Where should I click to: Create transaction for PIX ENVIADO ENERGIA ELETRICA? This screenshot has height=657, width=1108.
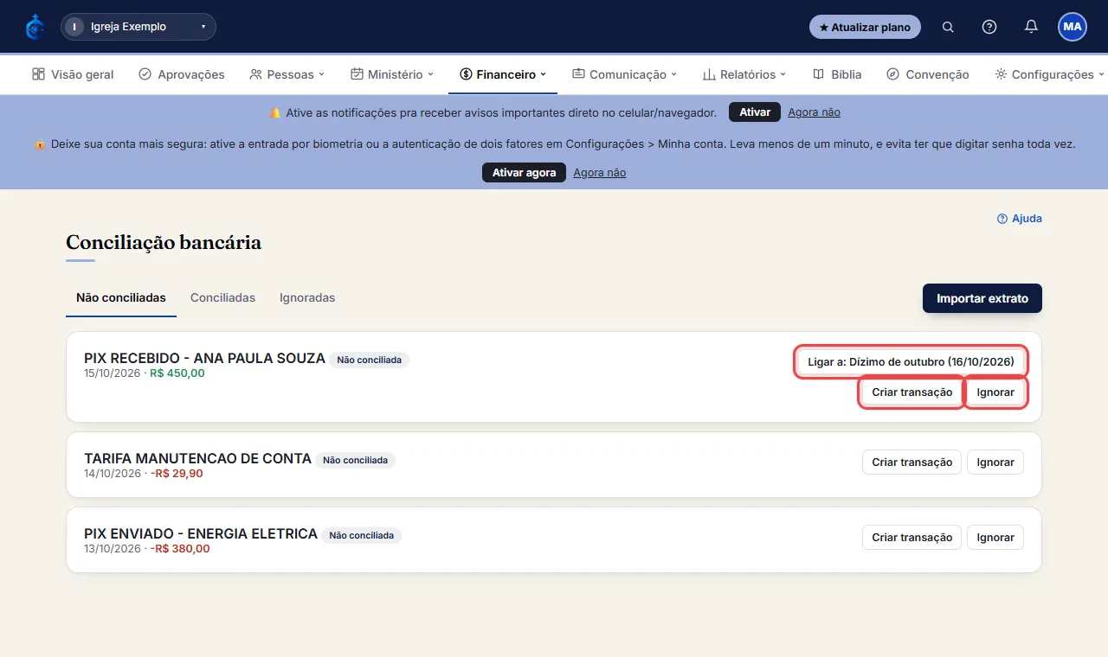pos(912,538)
